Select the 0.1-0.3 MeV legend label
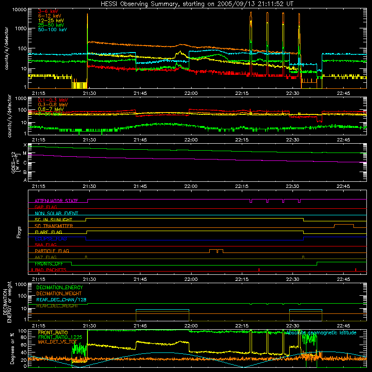 53,100
